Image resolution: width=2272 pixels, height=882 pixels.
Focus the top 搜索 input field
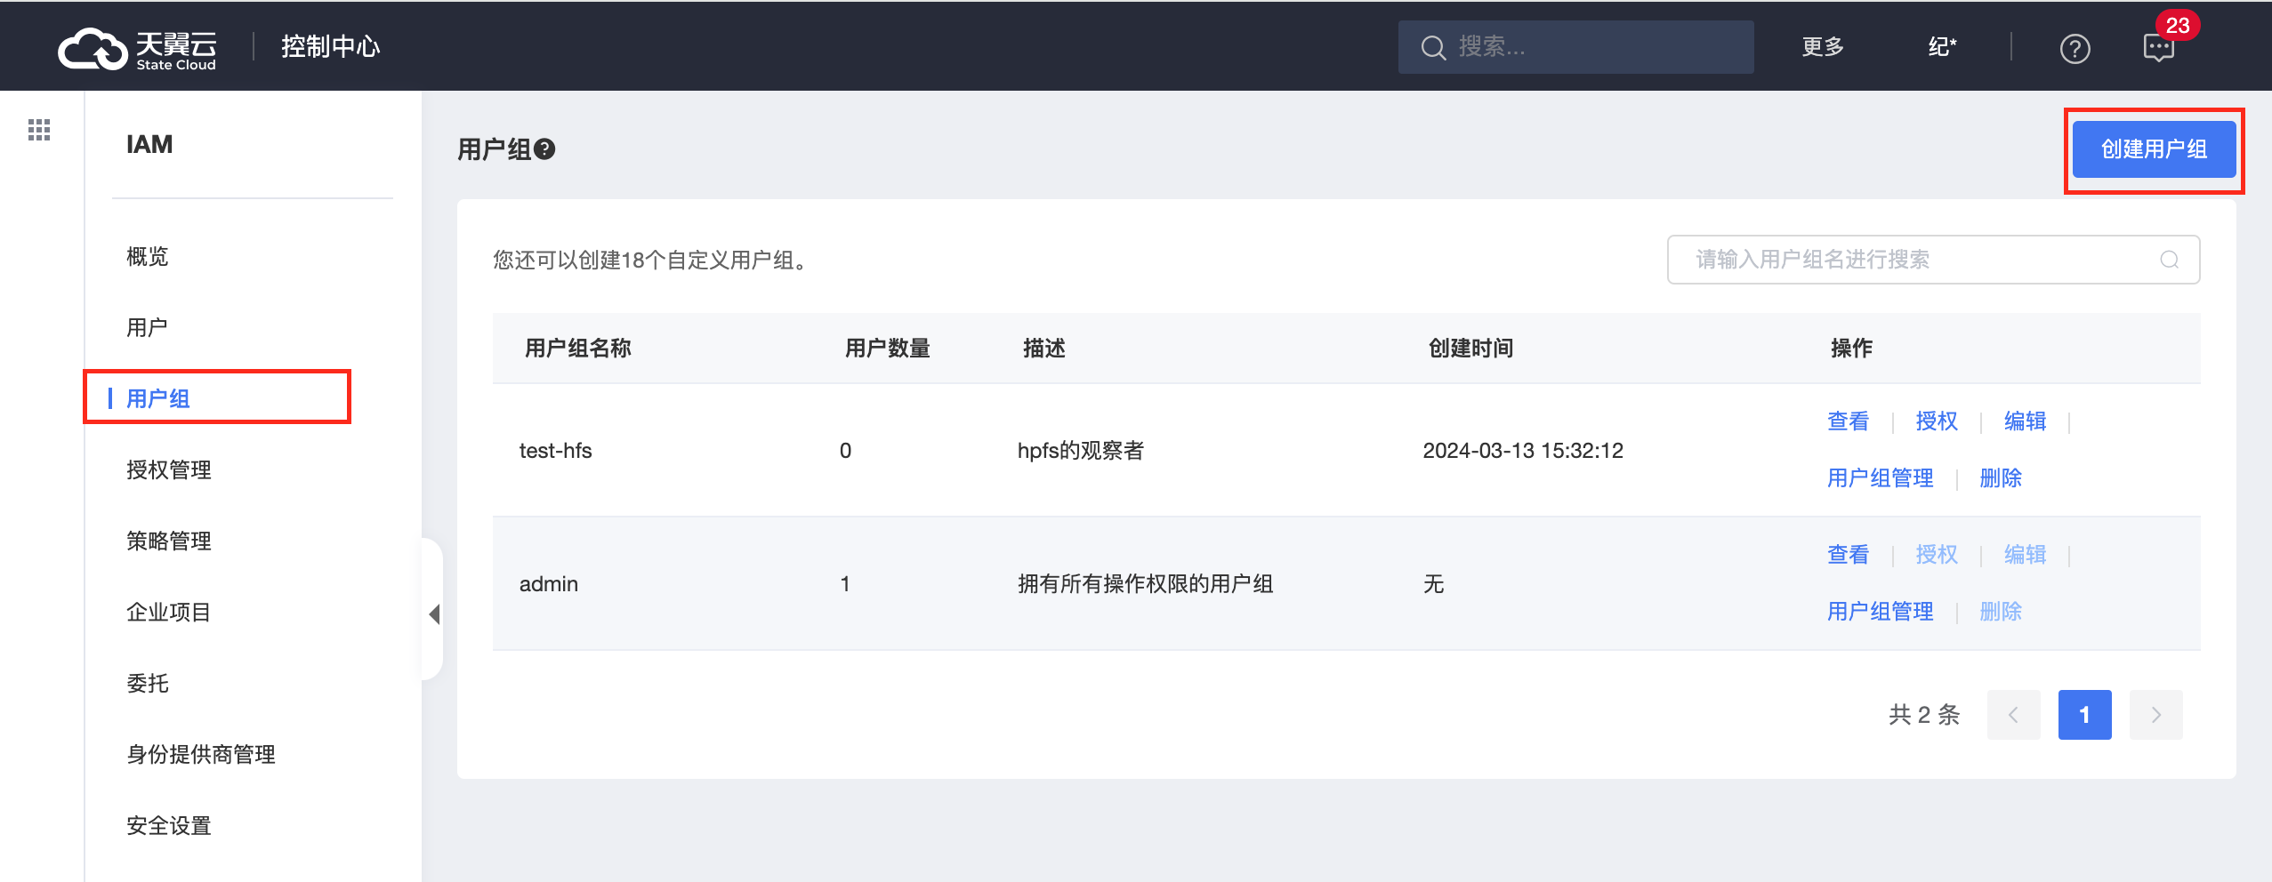(1575, 47)
